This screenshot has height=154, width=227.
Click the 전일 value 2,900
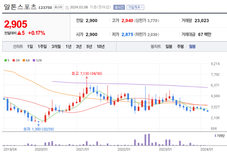[92, 21]
